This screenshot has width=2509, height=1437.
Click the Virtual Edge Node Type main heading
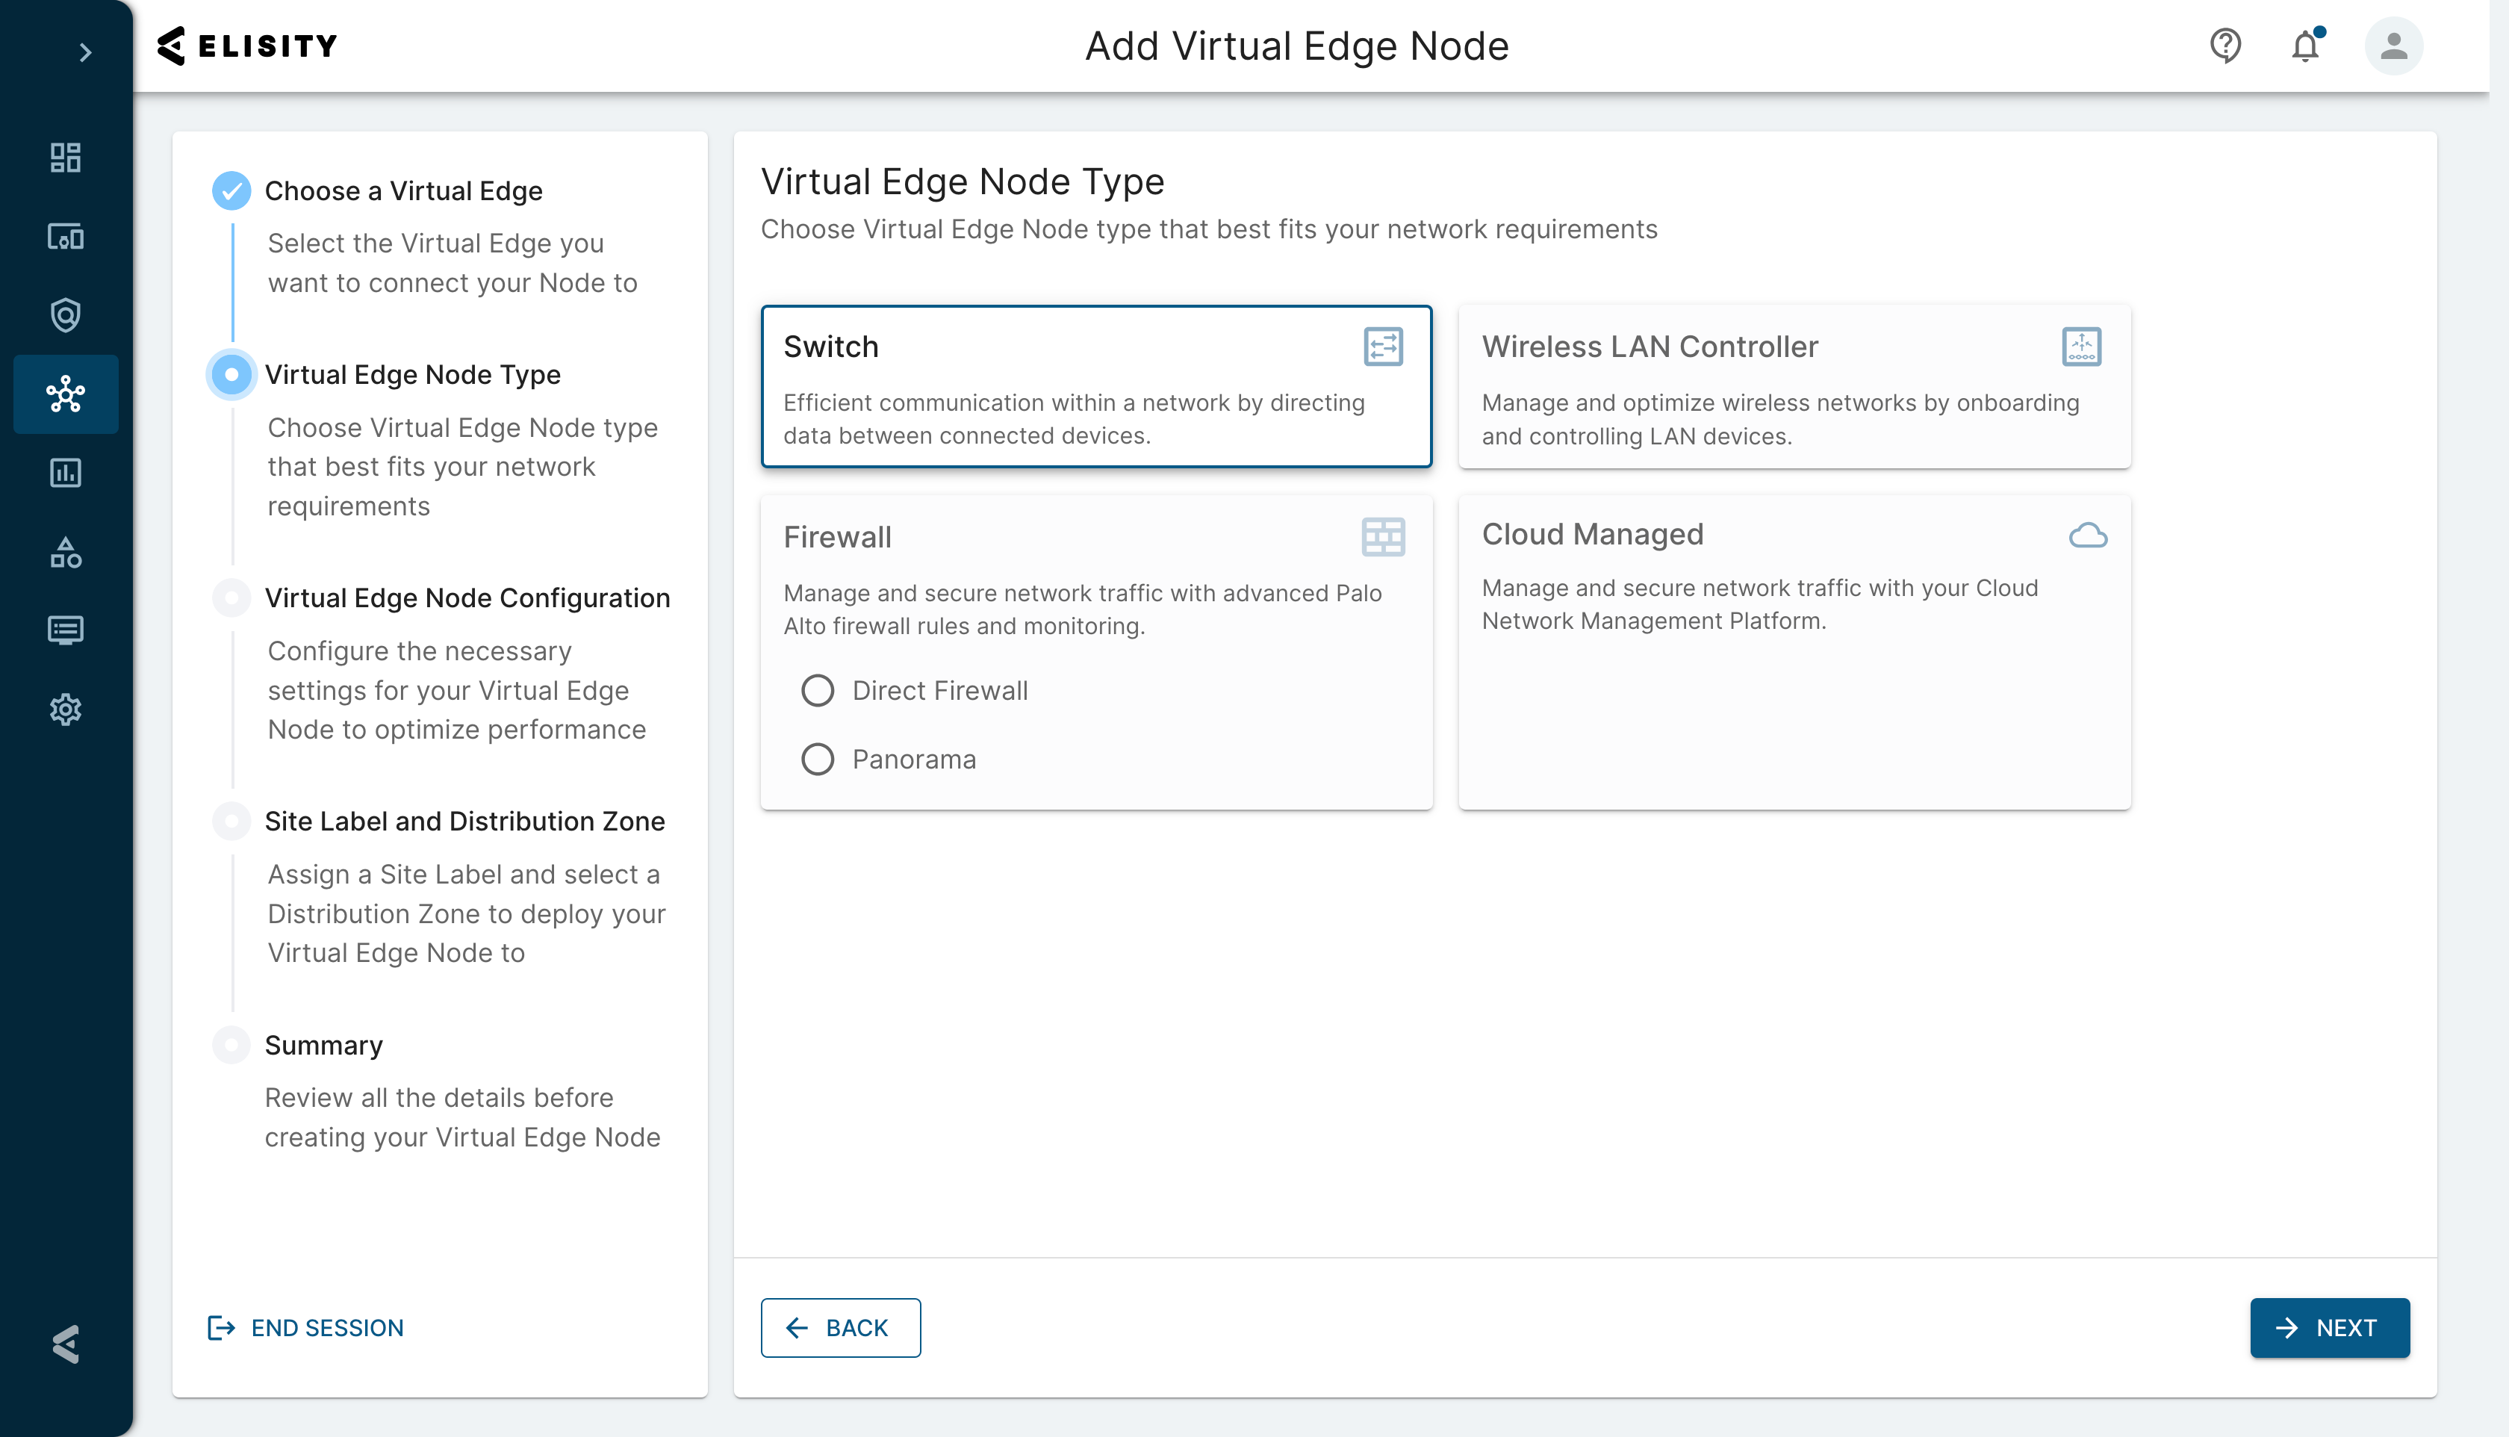pos(962,181)
